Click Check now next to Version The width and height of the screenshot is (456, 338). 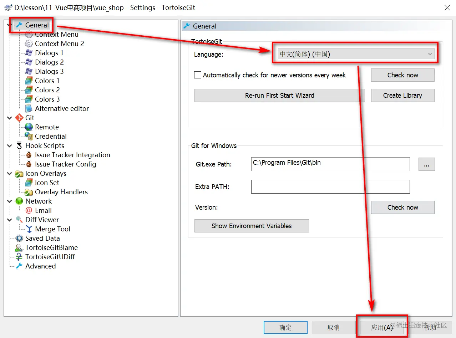[402, 207]
